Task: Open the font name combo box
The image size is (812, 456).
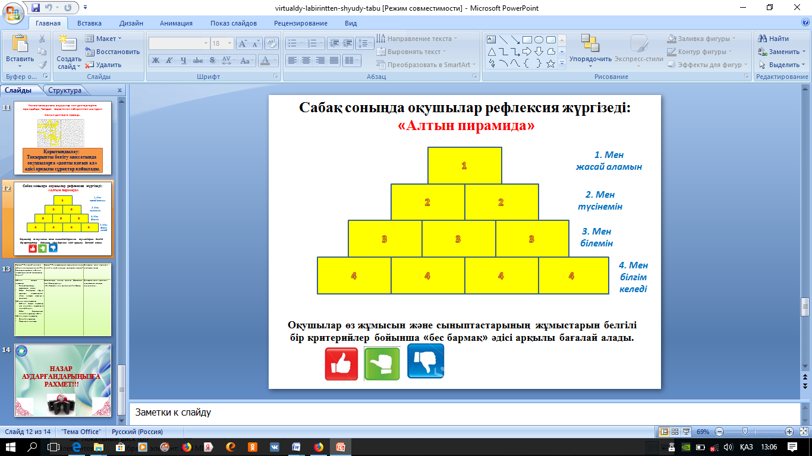Action: (179, 43)
